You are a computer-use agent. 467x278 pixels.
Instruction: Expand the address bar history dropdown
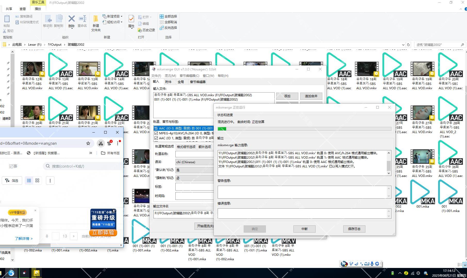coord(403,45)
